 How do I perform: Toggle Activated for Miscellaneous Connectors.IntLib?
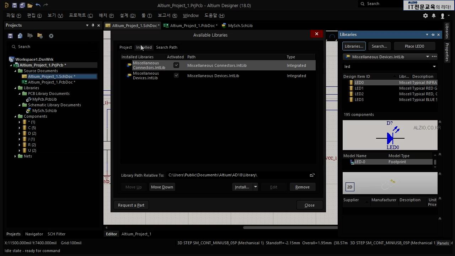tap(176, 65)
